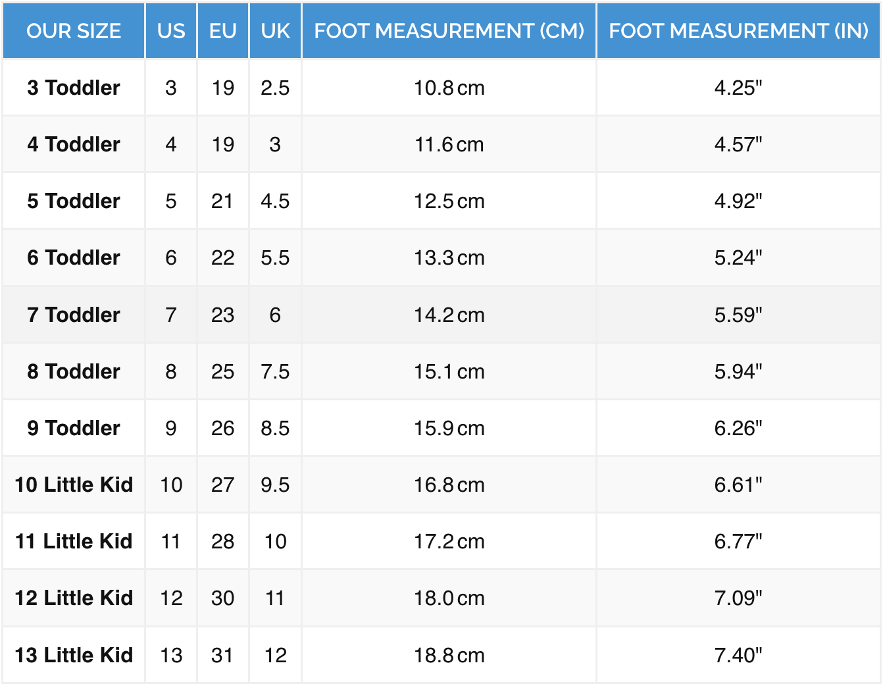Click the 12 Little Kid label
Screen dimensions: 883x686
click(74, 598)
